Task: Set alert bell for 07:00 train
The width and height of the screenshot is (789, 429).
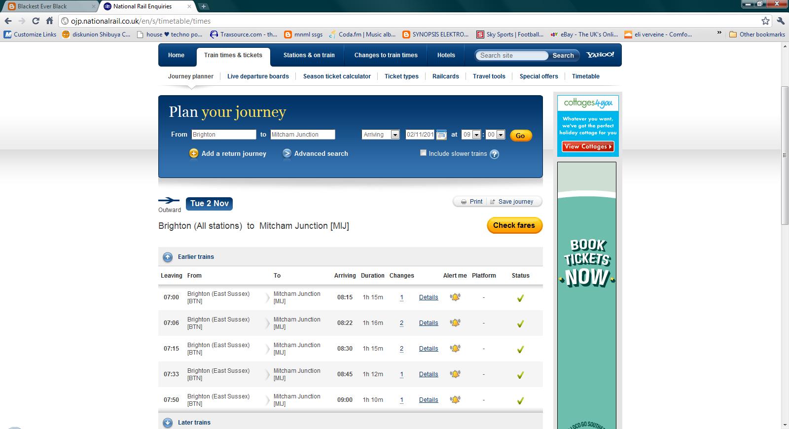Action: tap(455, 297)
